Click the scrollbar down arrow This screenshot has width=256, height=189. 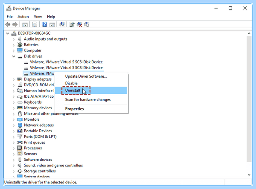(249, 175)
